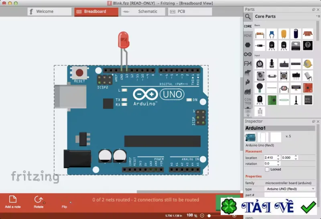The height and width of the screenshot is (219, 321).
Task: Open the Arduino parts bin
Action: 248,54
